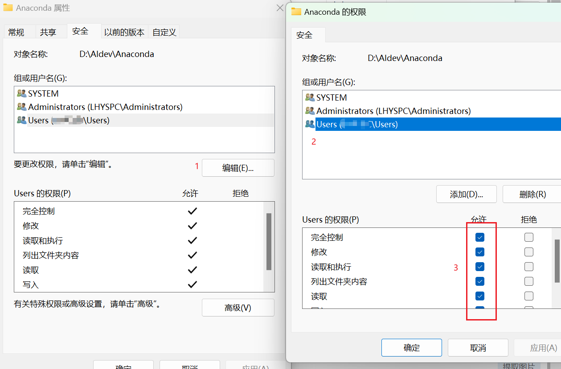
Task: Click the 删除(R) button
Action: (x=532, y=194)
